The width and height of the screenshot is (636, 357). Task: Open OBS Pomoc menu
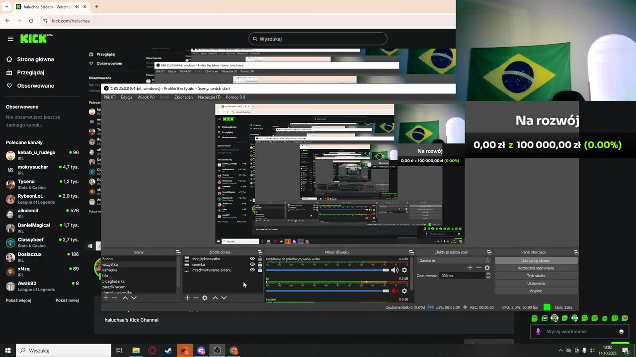pyautogui.click(x=235, y=97)
